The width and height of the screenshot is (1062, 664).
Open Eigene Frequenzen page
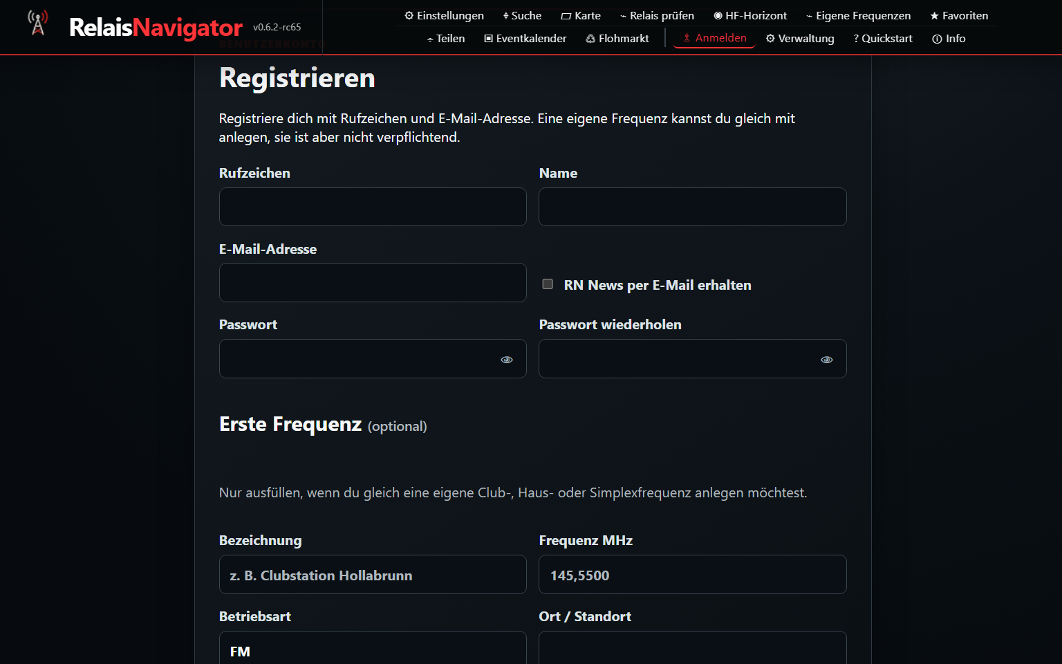pos(858,15)
